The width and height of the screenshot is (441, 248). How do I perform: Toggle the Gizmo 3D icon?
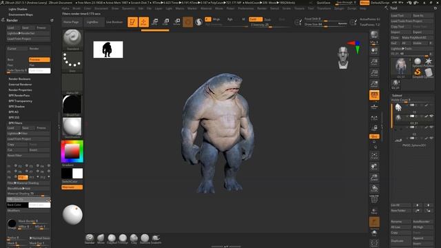(x=188, y=22)
